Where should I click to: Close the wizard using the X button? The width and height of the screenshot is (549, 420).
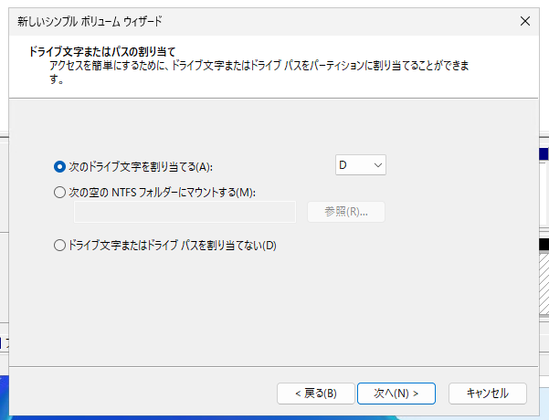(525, 20)
